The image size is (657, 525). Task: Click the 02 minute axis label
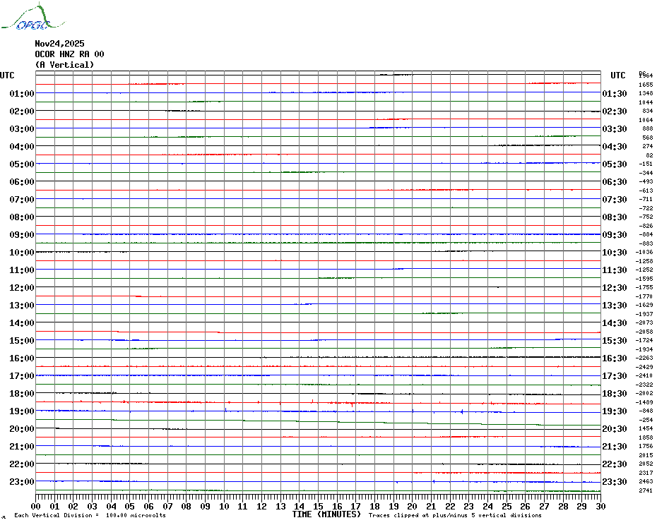coord(73,506)
